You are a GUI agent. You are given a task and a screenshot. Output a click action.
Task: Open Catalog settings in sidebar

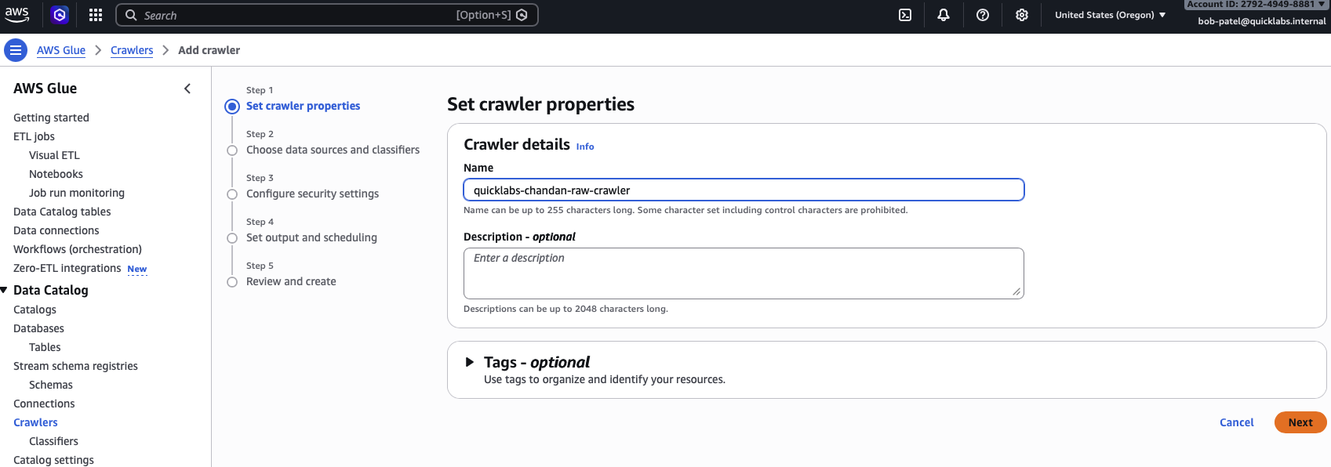[x=53, y=460]
